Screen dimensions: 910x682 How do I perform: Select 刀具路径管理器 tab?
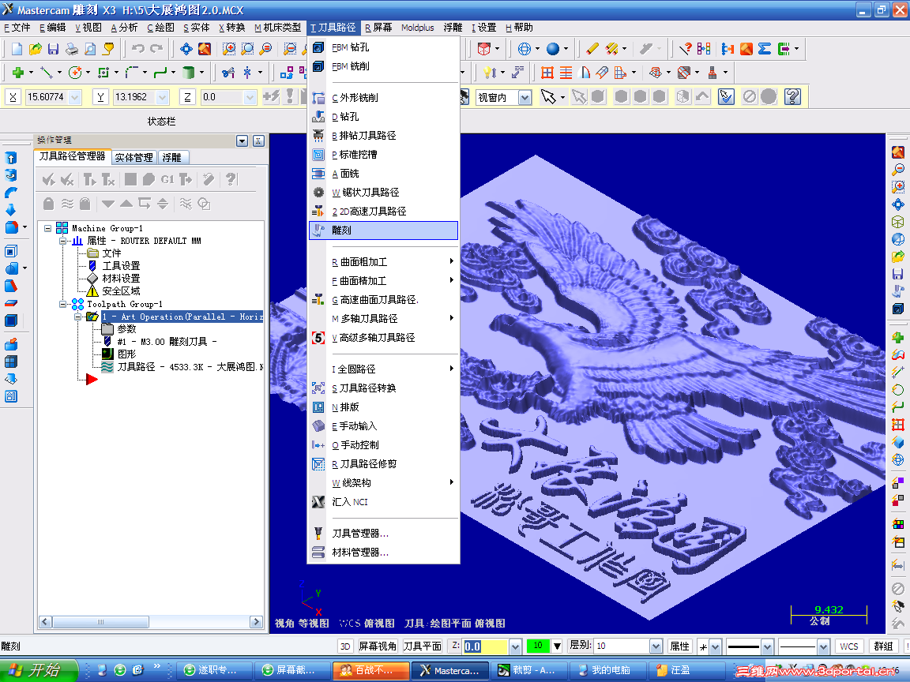point(72,156)
